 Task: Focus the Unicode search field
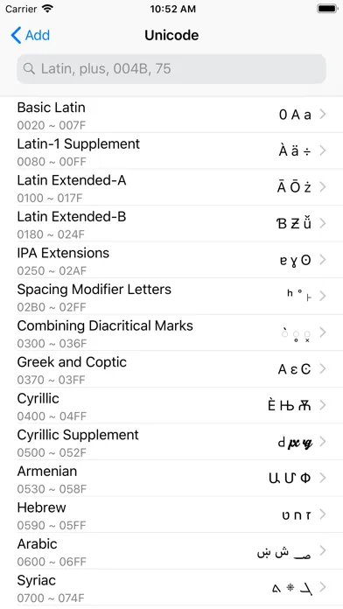coord(171,69)
